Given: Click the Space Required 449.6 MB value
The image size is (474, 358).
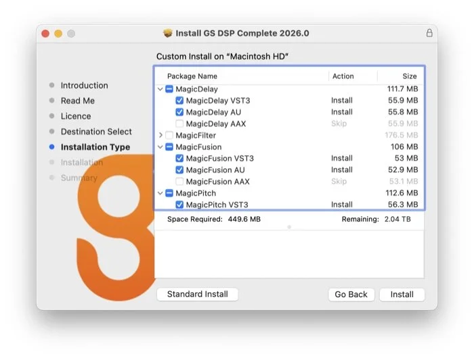Looking at the screenshot, I should pos(244,220).
